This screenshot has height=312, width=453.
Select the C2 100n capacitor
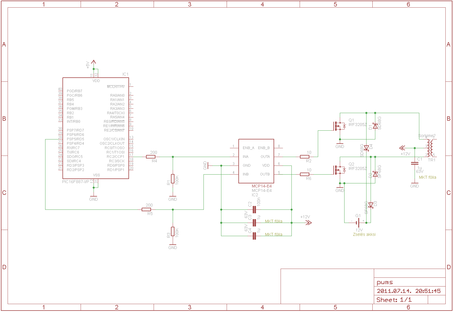[255, 209]
